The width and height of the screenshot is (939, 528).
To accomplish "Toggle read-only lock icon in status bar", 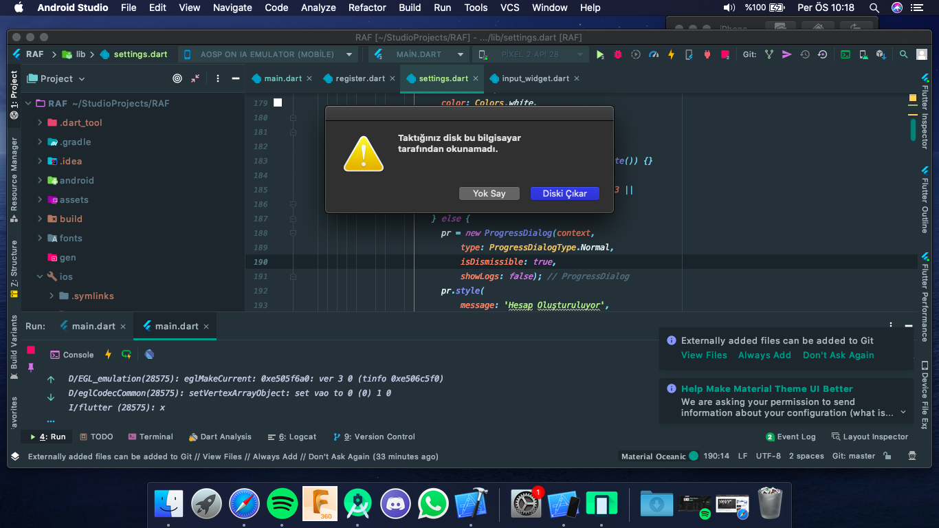I will click(887, 456).
